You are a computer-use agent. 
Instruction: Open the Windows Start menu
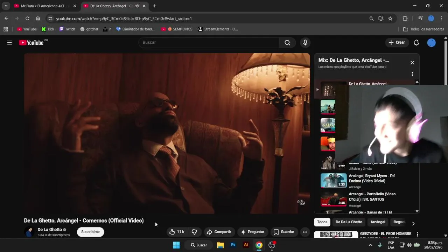point(176,245)
